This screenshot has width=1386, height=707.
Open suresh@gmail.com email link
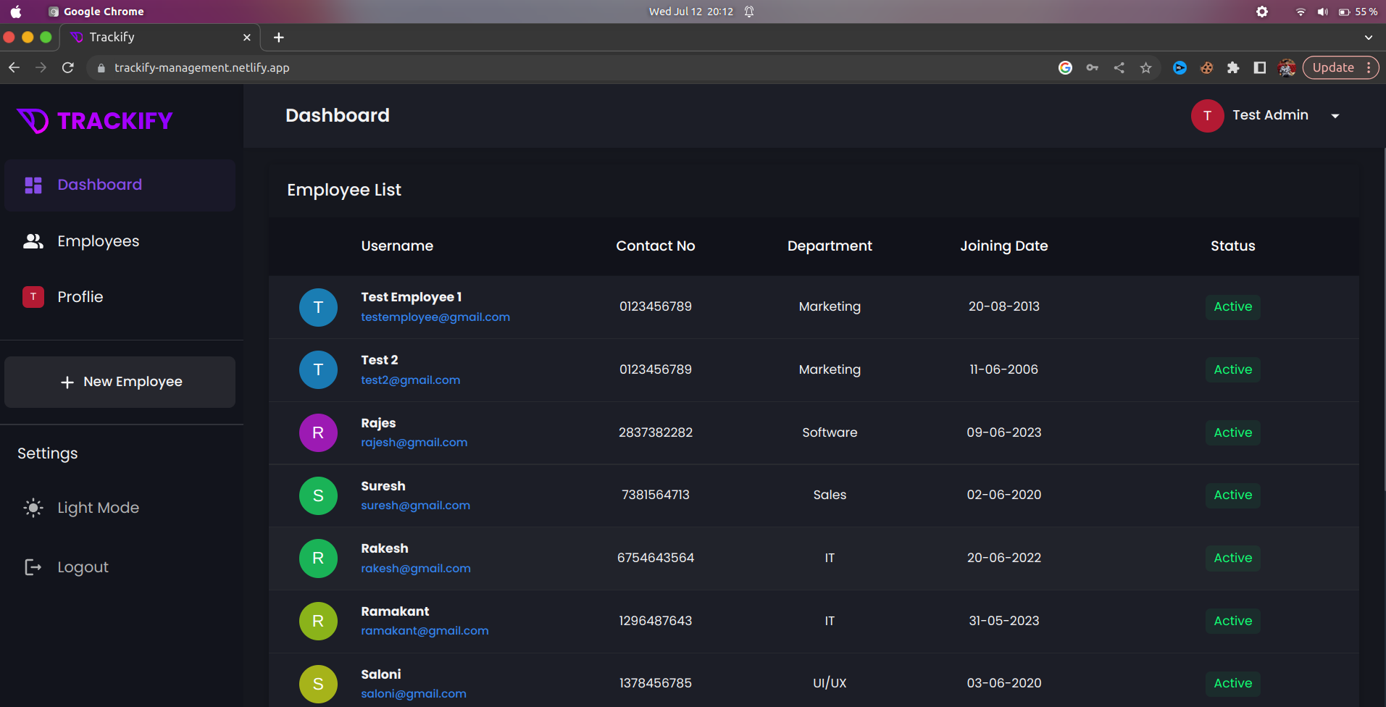pyautogui.click(x=415, y=506)
